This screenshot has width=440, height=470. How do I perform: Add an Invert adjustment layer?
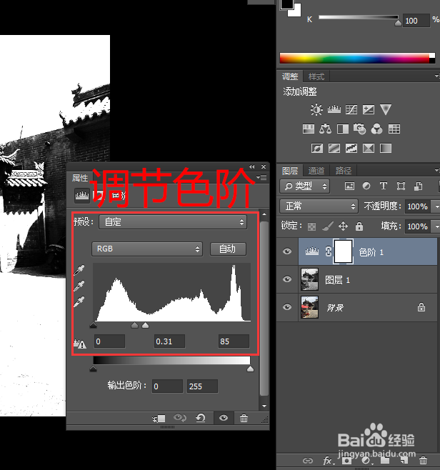pyautogui.click(x=317, y=149)
